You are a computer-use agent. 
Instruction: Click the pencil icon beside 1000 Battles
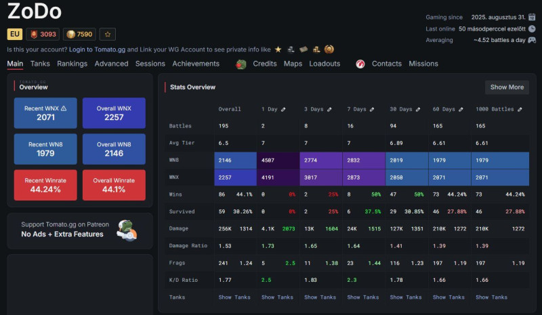pos(520,109)
